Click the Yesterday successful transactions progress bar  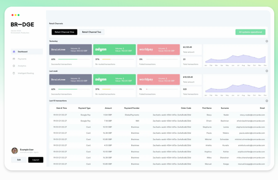74,59
